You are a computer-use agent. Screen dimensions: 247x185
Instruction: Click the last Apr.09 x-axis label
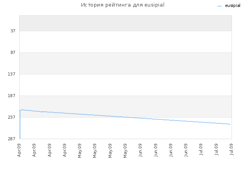point(64,150)
